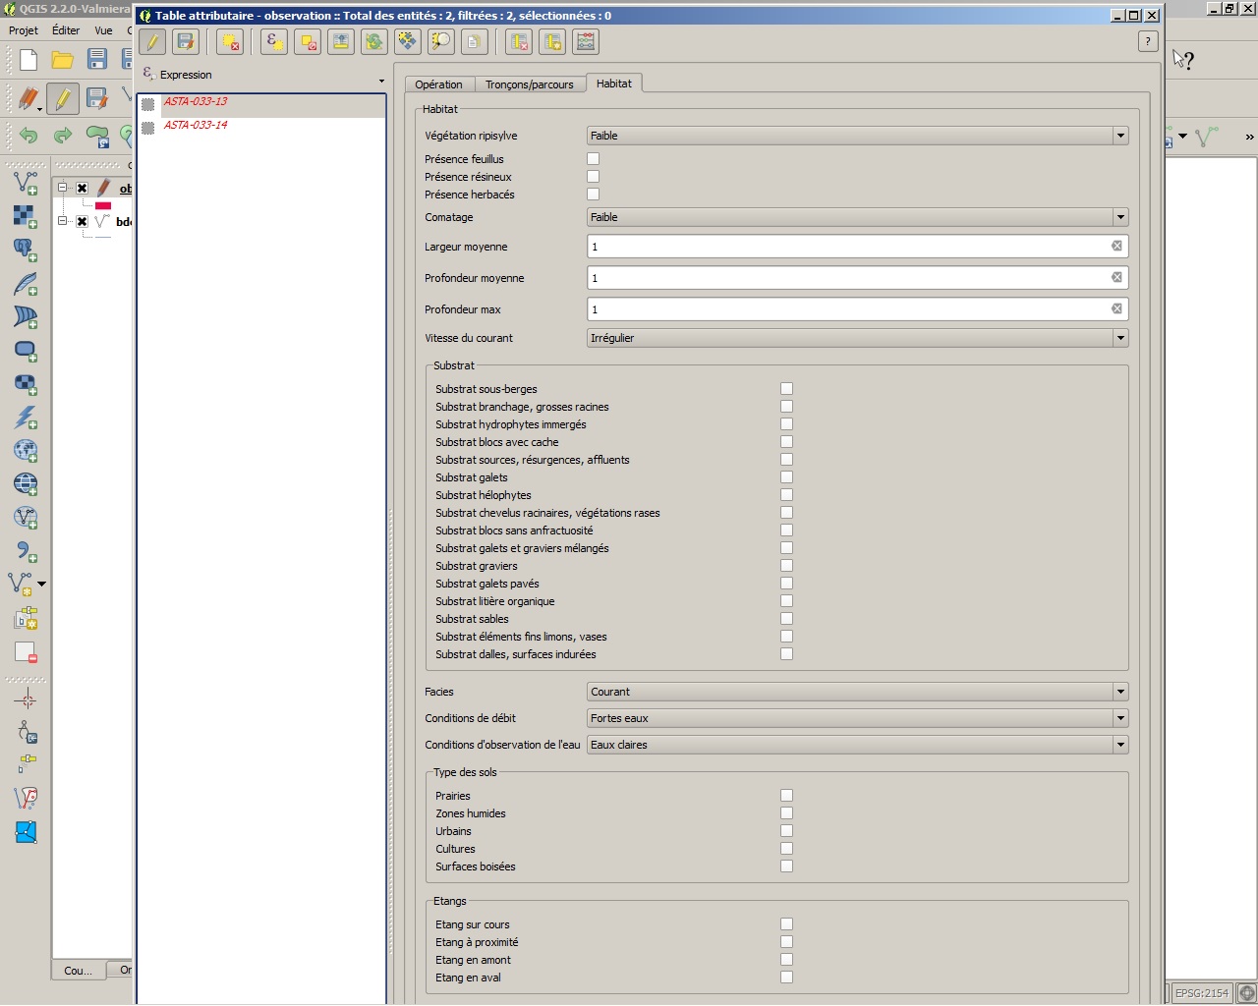1258x1006 pixels.
Task: Toggle editing mode pencil in attribute table
Action: click(152, 42)
